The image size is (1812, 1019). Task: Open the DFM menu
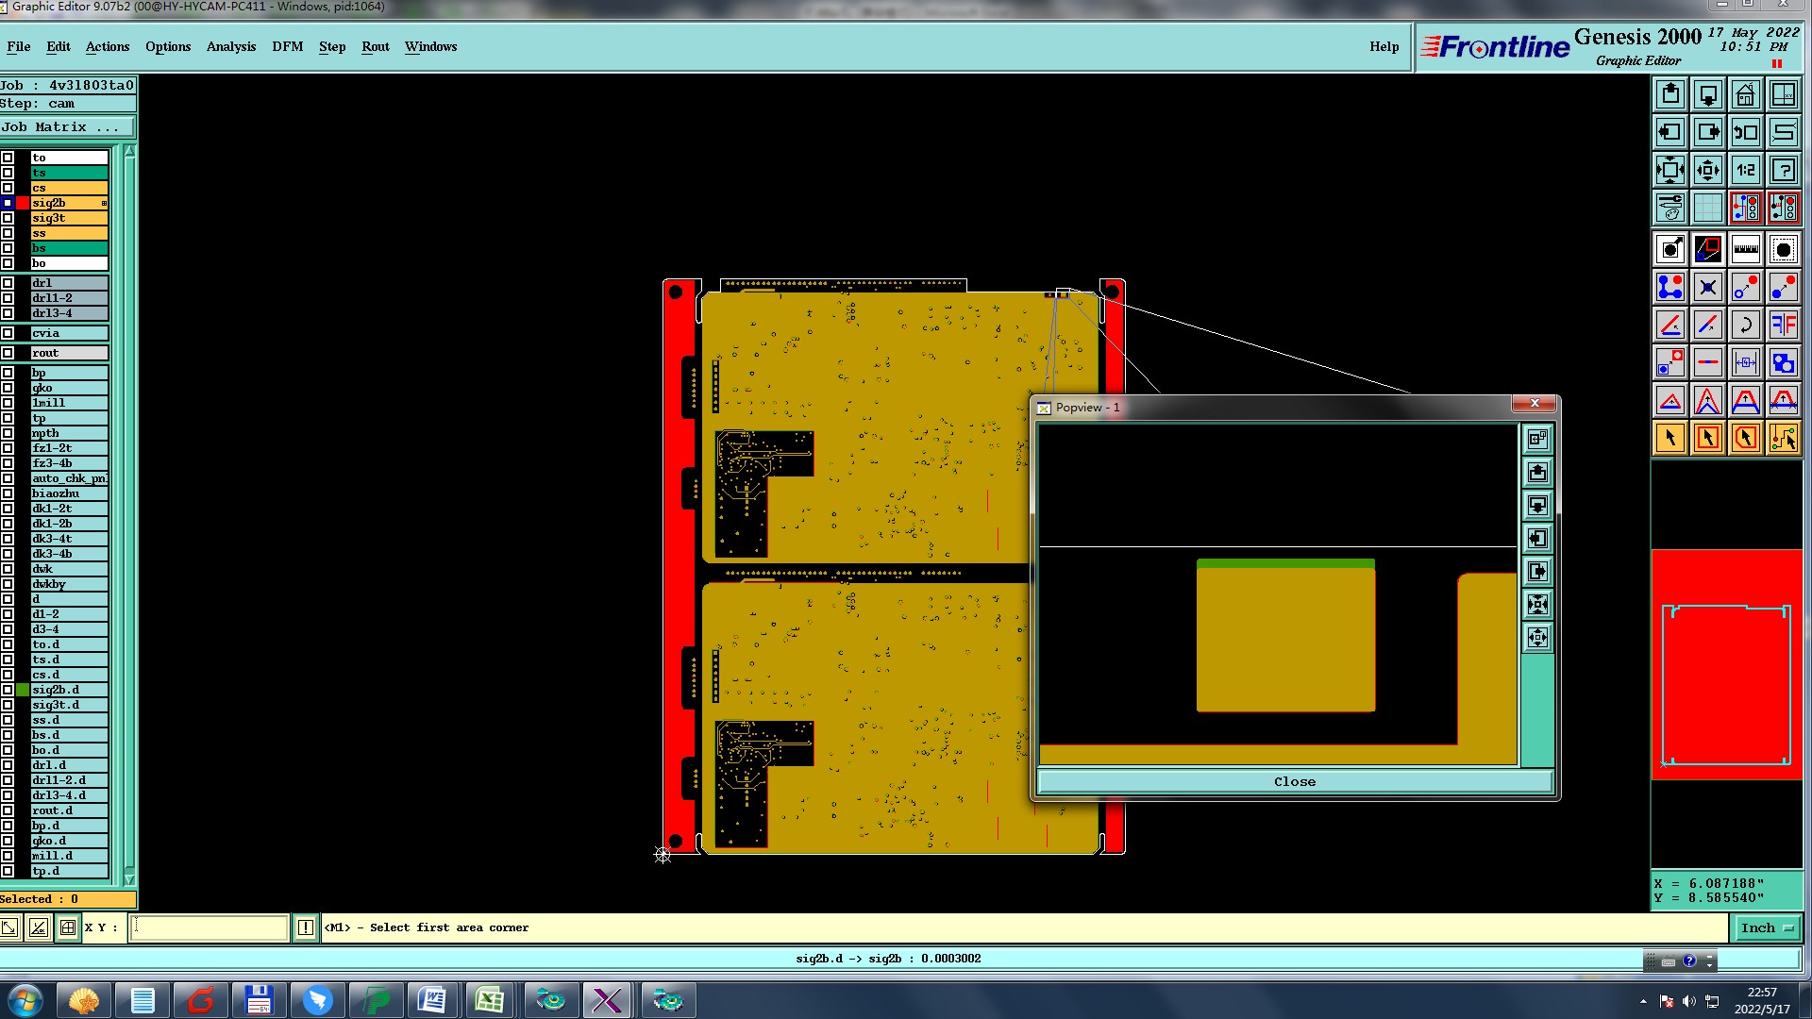pyautogui.click(x=287, y=47)
